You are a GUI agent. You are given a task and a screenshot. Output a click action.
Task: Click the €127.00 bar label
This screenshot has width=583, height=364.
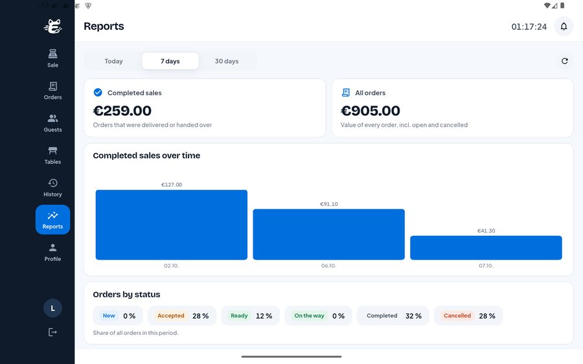[172, 185]
